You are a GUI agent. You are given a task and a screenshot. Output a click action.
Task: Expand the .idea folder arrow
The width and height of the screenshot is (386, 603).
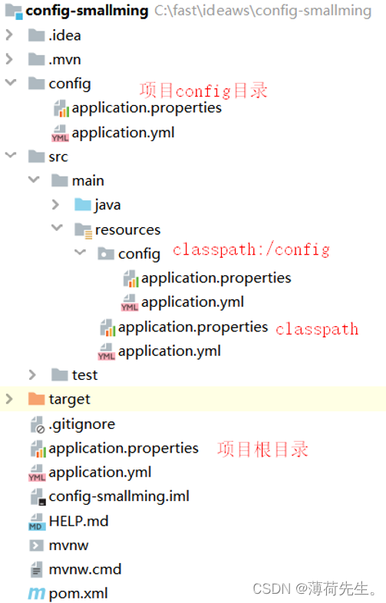point(10,35)
